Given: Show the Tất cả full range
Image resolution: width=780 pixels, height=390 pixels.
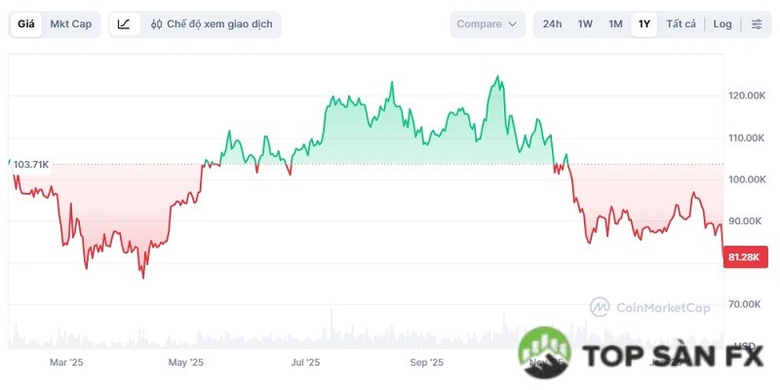Looking at the screenshot, I should 681,24.
